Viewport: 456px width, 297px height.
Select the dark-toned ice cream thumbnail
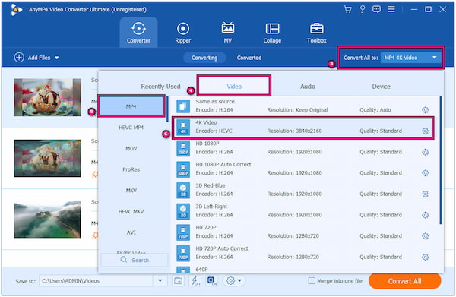tap(47, 158)
